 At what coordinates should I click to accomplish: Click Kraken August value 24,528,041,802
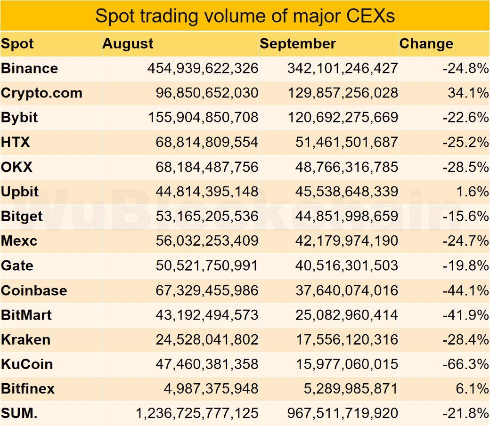point(207,340)
